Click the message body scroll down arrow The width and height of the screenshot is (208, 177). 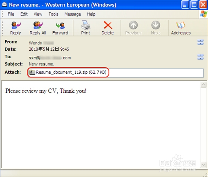(203, 165)
